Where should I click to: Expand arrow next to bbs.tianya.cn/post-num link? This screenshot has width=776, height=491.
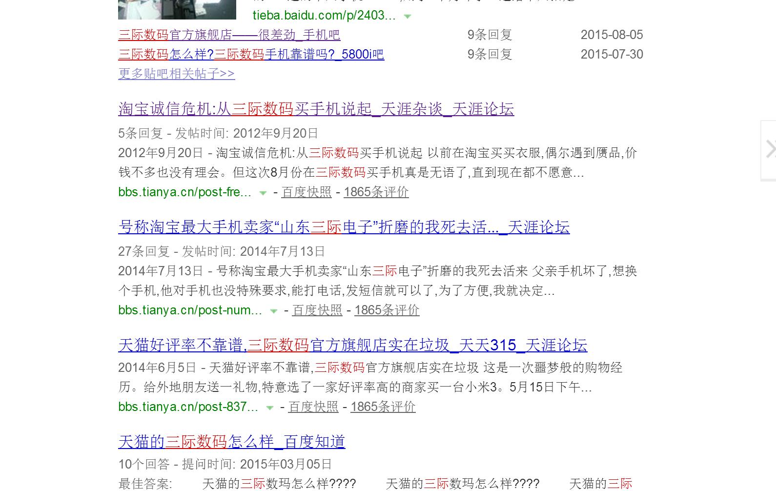(x=273, y=311)
